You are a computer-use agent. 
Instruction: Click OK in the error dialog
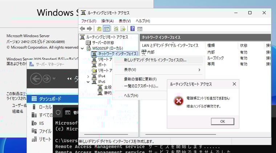(x=223, y=121)
